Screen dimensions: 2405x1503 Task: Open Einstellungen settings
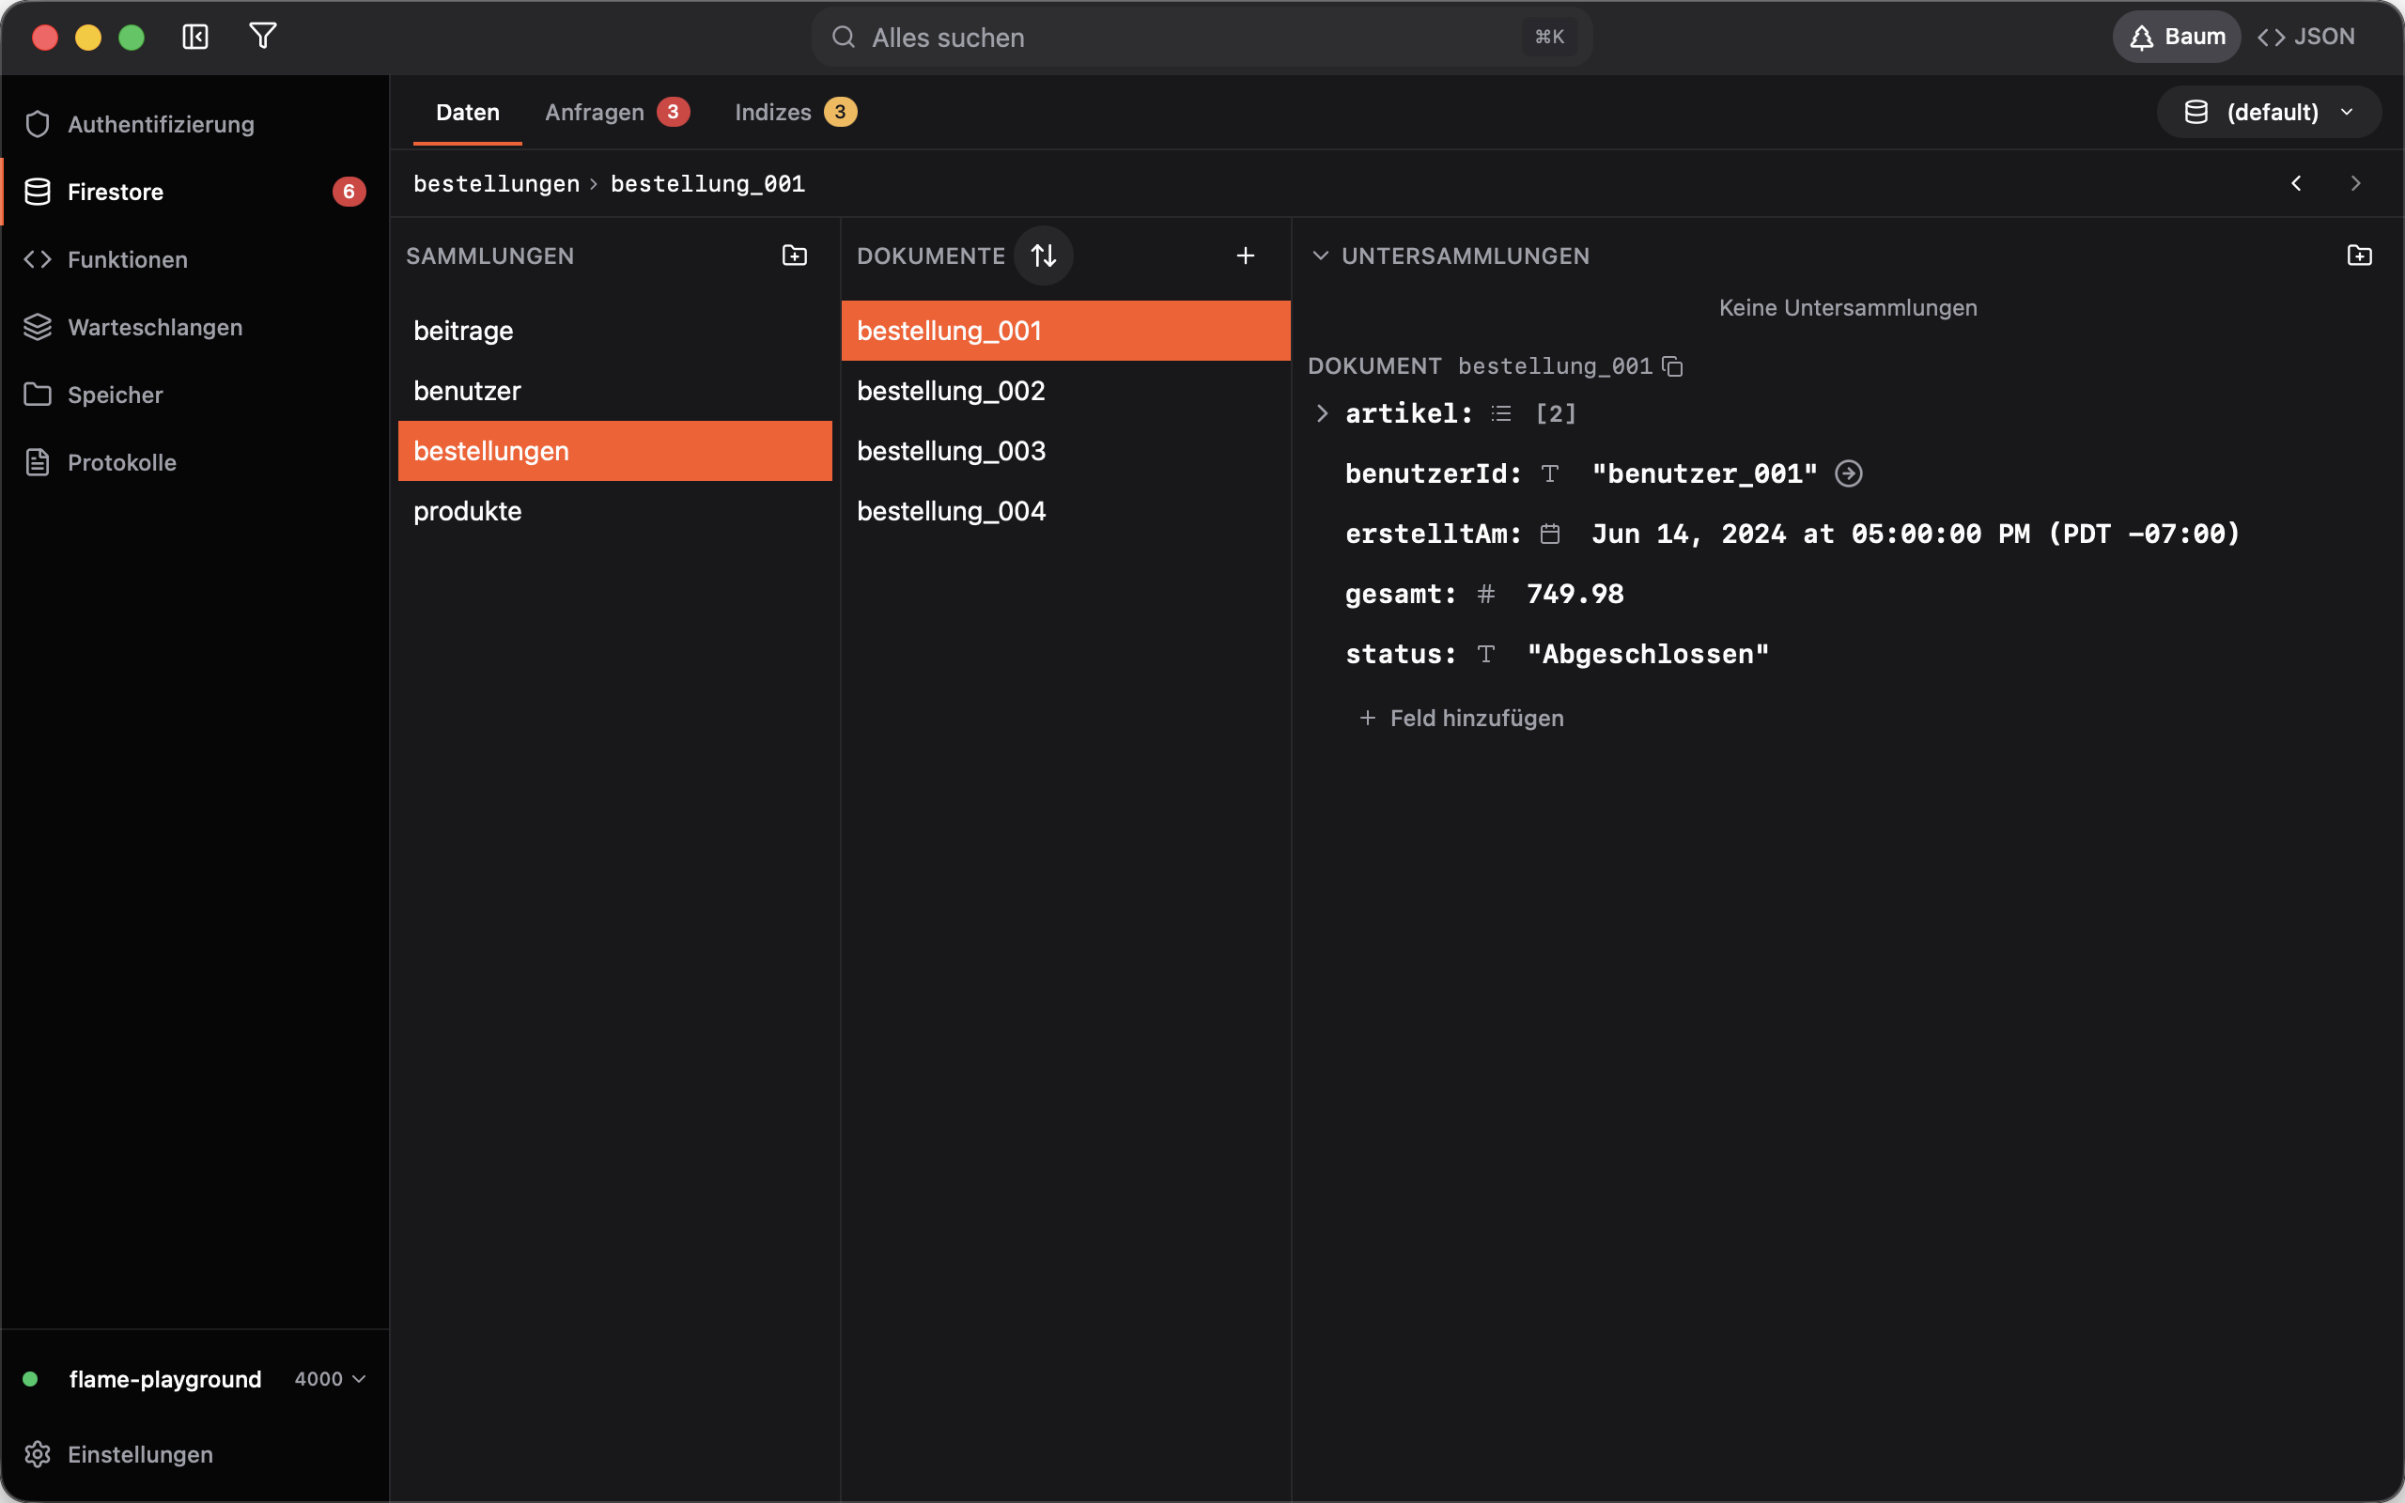(194, 1454)
